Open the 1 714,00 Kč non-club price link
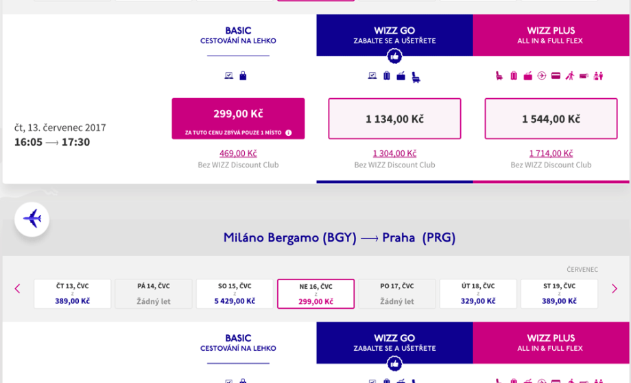 [551, 153]
